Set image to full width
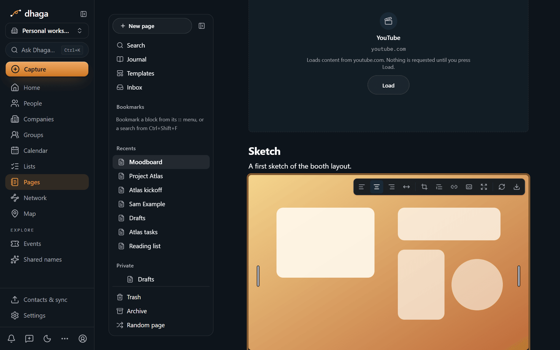Image resolution: width=560 pixels, height=350 pixels. (407, 187)
